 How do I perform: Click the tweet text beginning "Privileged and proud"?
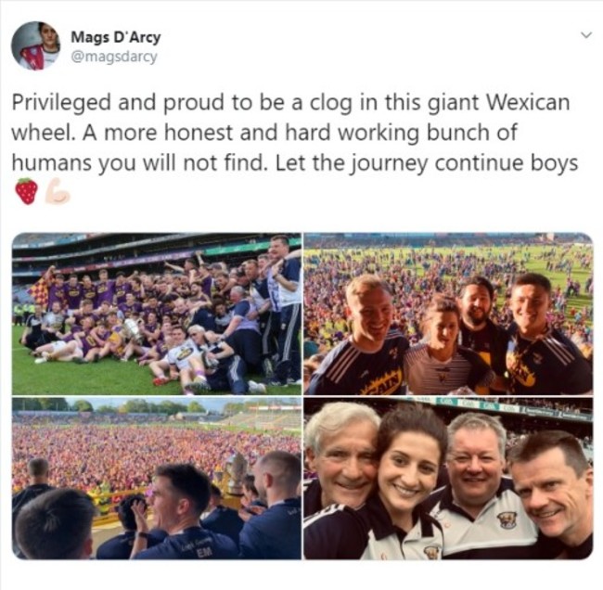295,133
